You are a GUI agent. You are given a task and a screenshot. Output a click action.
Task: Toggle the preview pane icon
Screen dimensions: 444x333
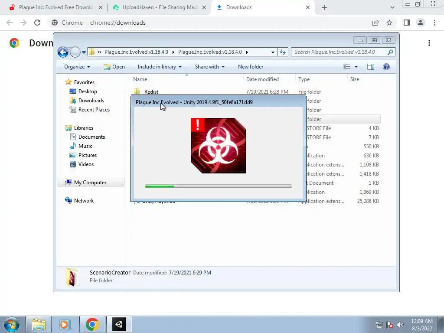[371, 67]
